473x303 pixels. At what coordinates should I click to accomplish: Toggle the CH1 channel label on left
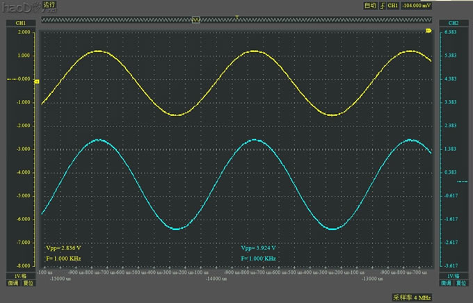point(19,23)
